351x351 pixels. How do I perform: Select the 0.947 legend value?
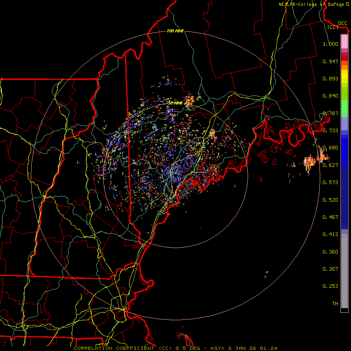[x=330, y=61]
